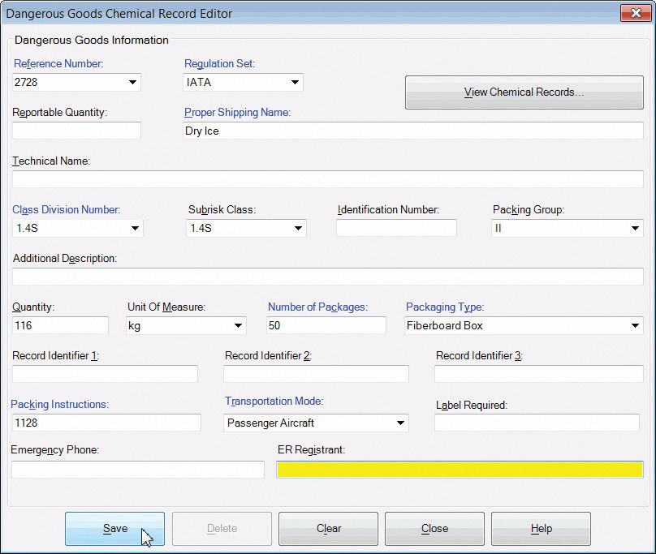Screen dimensions: 656x554
Task: Save the chemical record
Action: click(x=114, y=529)
